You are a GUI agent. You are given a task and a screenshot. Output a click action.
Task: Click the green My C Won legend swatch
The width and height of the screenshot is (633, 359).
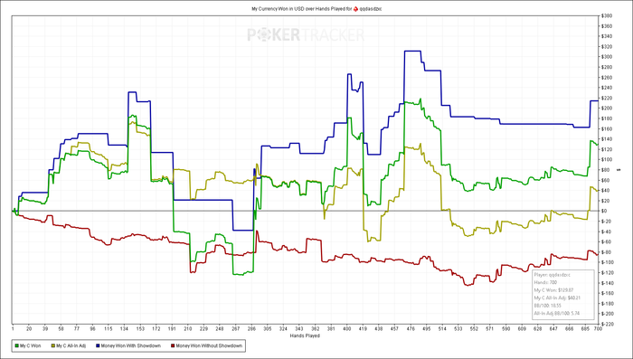coord(16,345)
